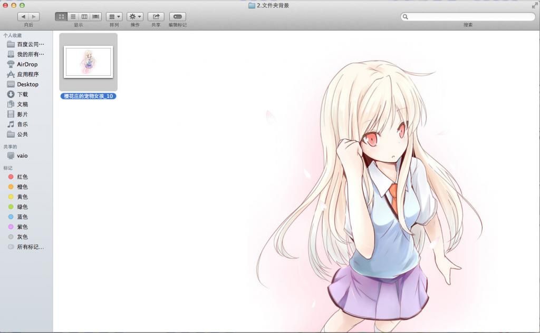Open 应用程序 Applications in sidebar
540x333 pixels.
click(x=27, y=74)
